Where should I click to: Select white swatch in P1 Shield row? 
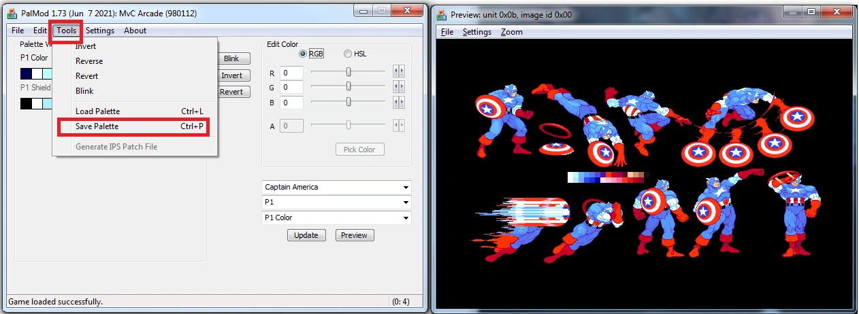point(37,103)
